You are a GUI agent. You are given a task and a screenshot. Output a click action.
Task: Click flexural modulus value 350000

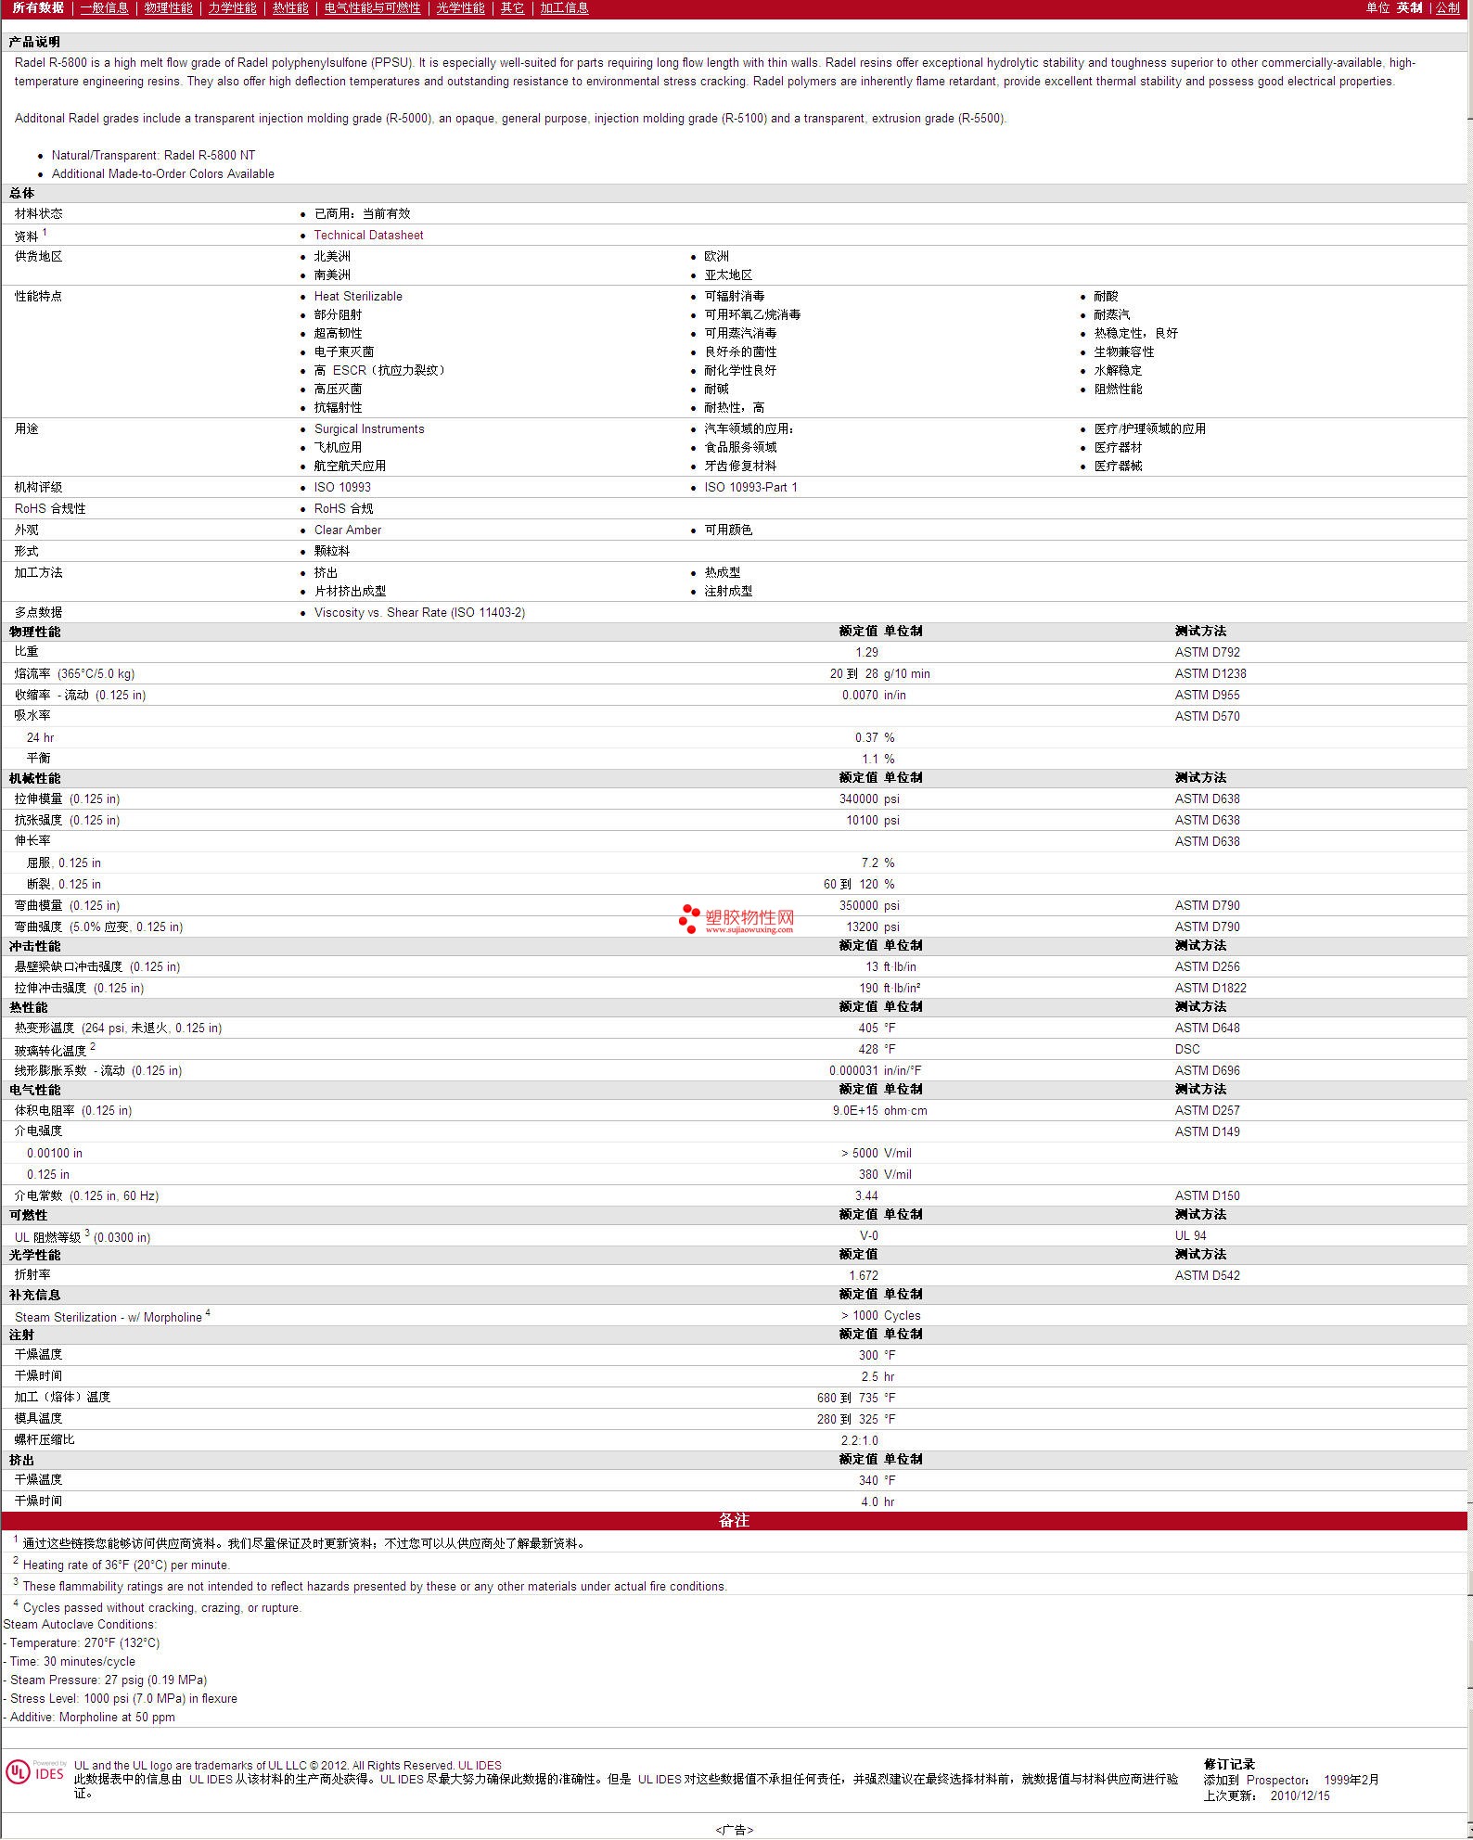(x=859, y=906)
